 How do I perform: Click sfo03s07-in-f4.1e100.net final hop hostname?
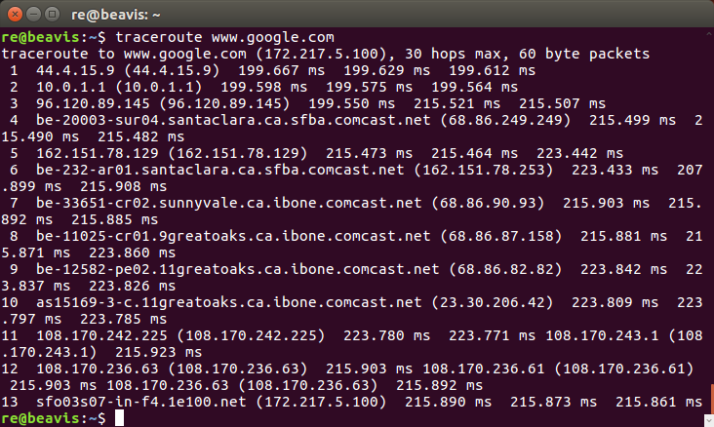141,402
